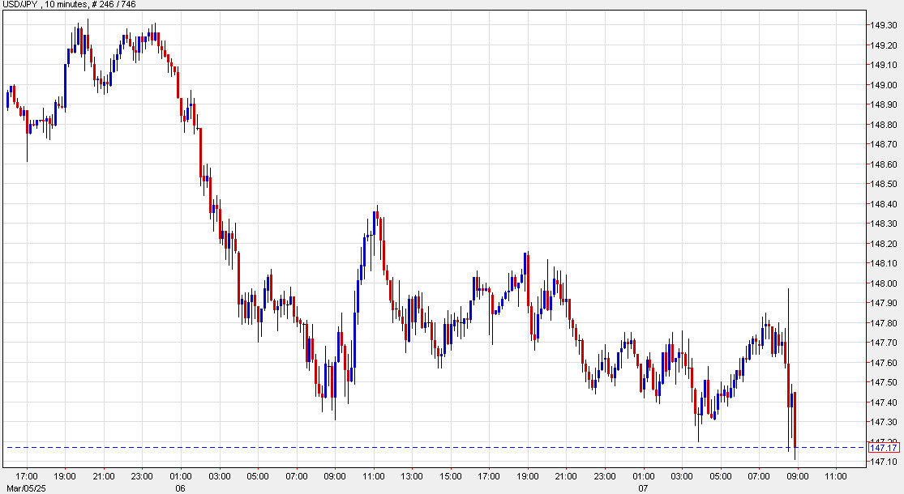
Task: Click the bottom time axis border
Action: click(x=405, y=468)
